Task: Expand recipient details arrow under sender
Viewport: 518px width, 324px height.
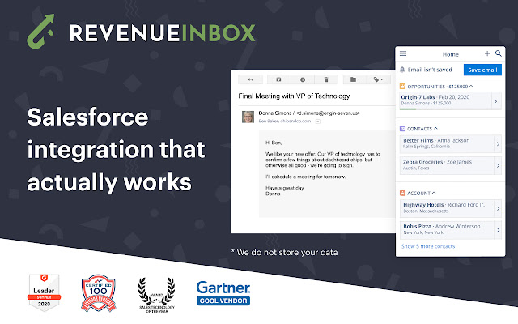Action: click(318, 122)
